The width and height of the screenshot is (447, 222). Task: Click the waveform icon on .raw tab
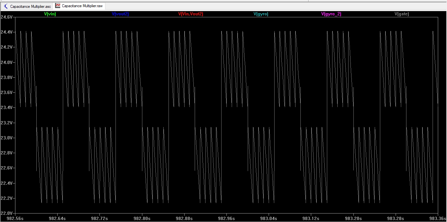click(58, 6)
